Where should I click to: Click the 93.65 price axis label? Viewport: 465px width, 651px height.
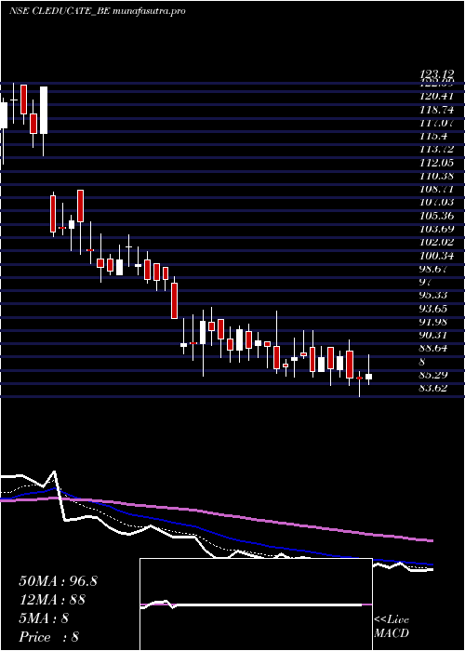(433, 309)
